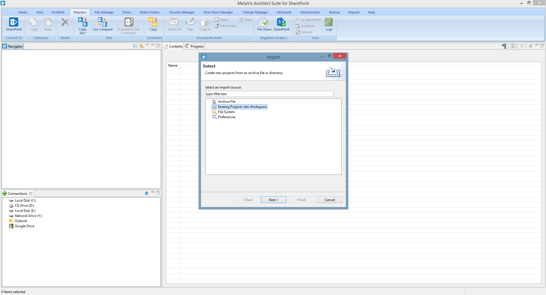The width and height of the screenshot is (546, 295).
Task: Select Google Drive connection
Action: point(24,226)
